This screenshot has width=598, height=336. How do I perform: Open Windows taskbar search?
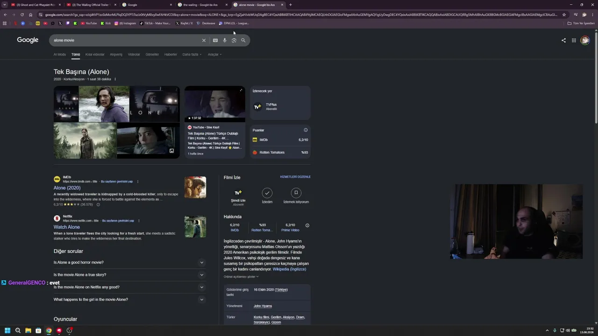pyautogui.click(x=18, y=330)
